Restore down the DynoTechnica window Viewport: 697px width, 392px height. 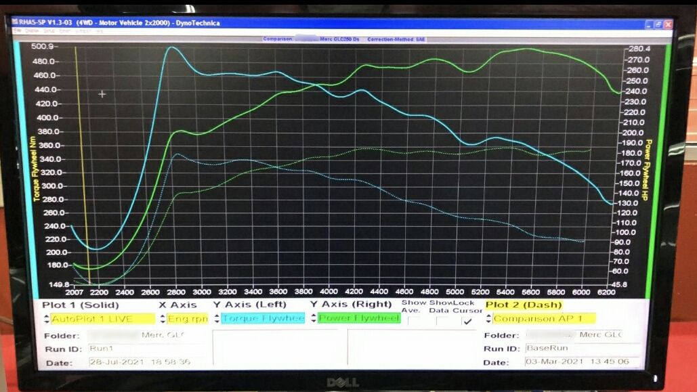coord(658,24)
